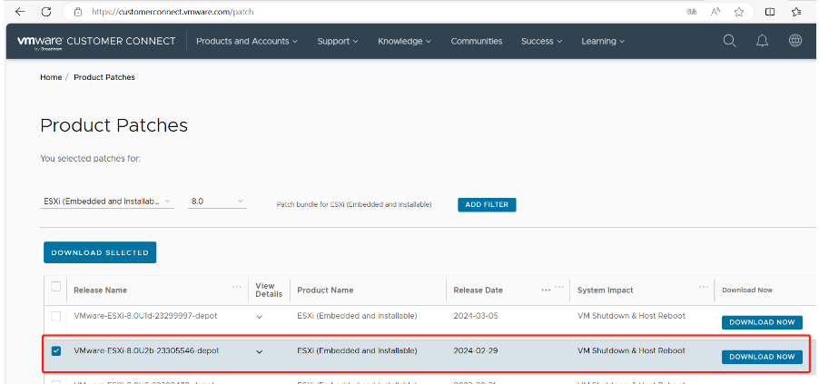Sort by Release Date column header
The image size is (819, 384).
(478, 290)
